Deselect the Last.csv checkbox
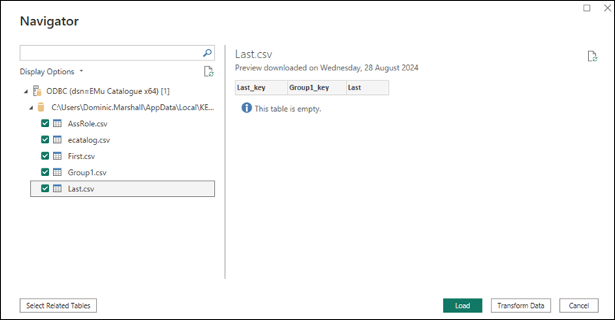This screenshot has height=320, width=615. click(44, 188)
